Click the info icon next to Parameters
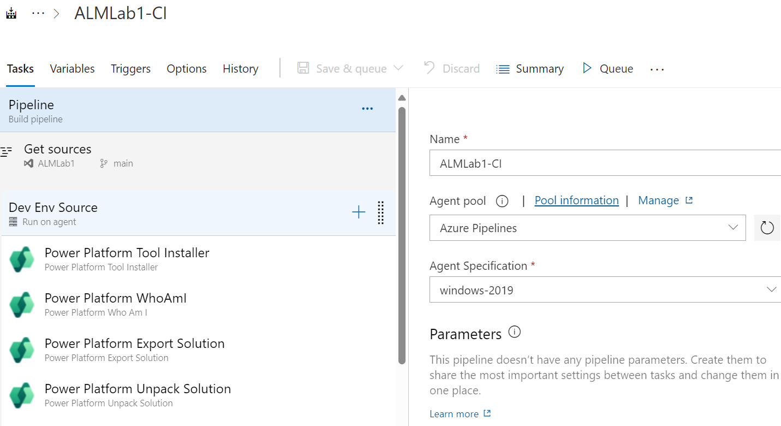 pos(514,332)
